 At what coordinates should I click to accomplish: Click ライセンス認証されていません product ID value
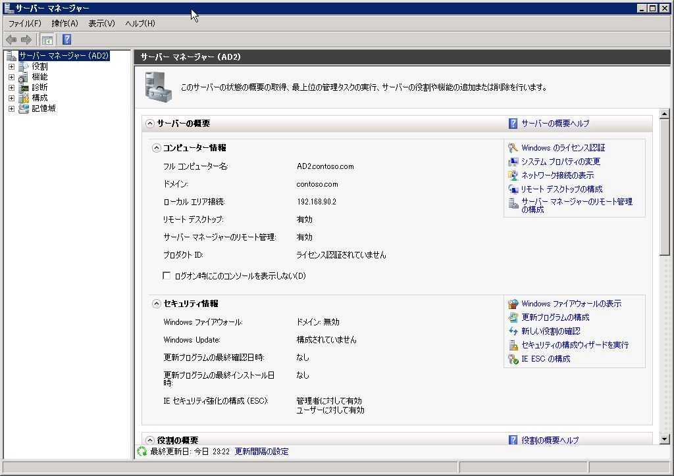(x=342, y=255)
